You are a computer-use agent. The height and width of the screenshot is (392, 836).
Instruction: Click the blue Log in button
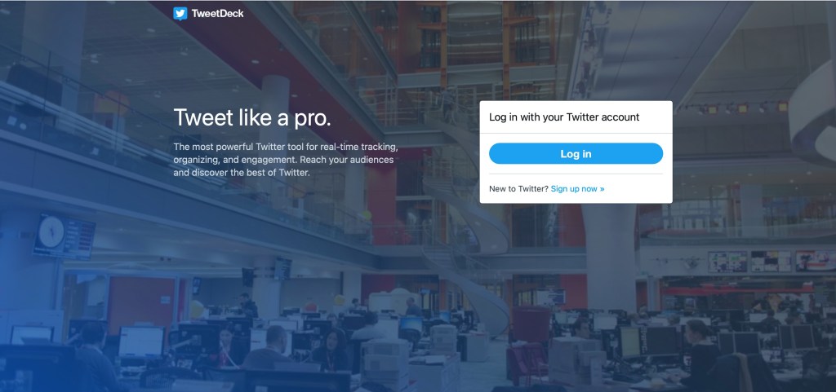(576, 154)
